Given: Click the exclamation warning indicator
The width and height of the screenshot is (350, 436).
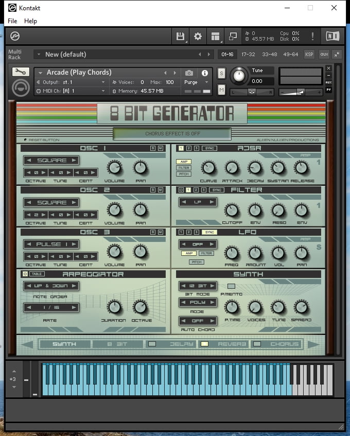Looking at the screenshot, I should [x=312, y=36].
